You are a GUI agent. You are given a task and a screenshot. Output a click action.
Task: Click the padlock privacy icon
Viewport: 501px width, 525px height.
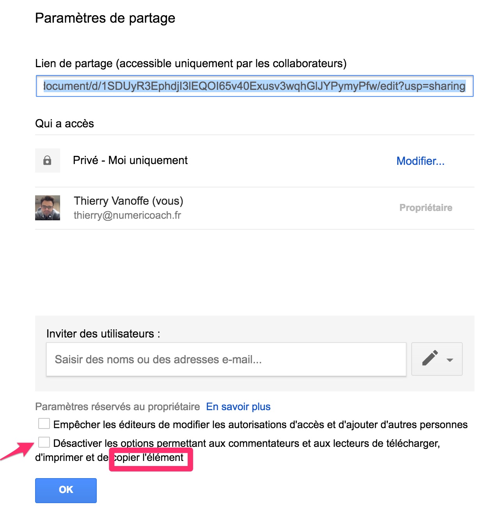point(47,161)
